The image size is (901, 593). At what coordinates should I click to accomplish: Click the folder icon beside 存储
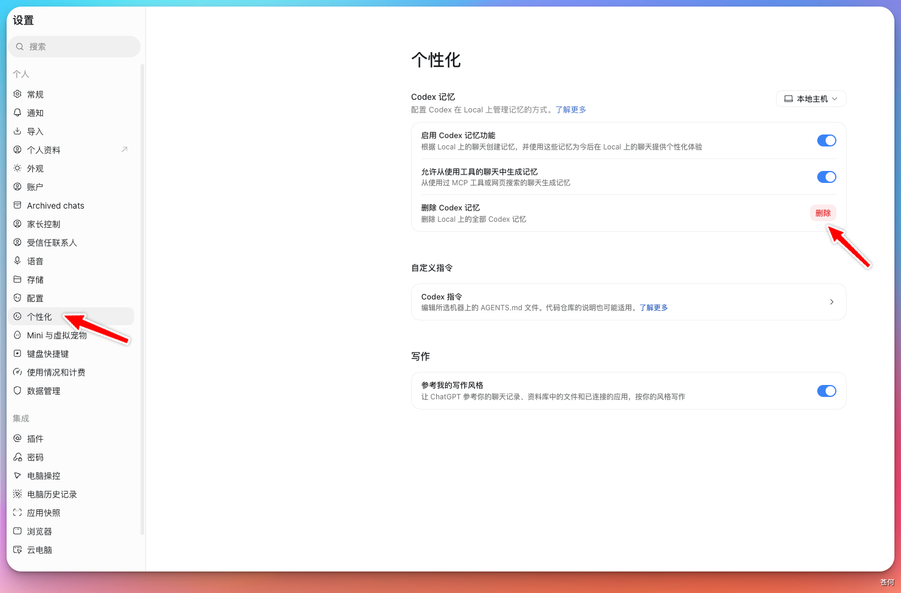[17, 279]
